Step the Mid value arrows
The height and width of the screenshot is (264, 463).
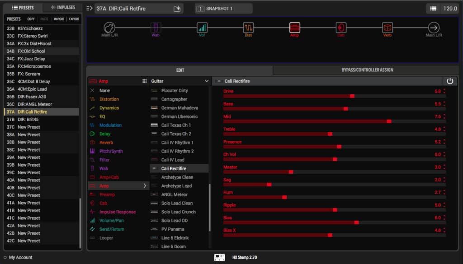click(444, 117)
